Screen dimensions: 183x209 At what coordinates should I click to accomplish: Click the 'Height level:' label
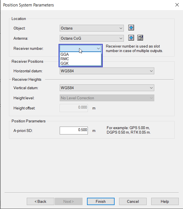24,98
